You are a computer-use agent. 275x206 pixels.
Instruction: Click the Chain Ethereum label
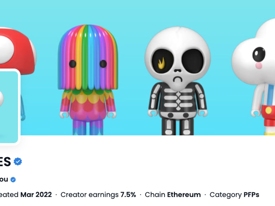[173, 195]
